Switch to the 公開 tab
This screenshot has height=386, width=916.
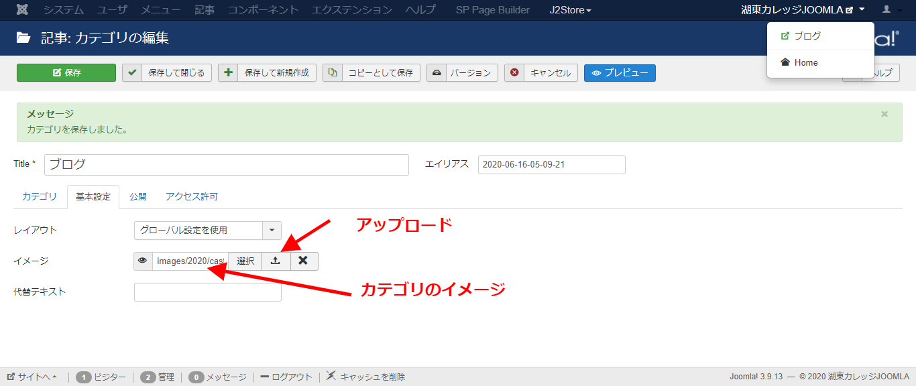pyautogui.click(x=138, y=197)
